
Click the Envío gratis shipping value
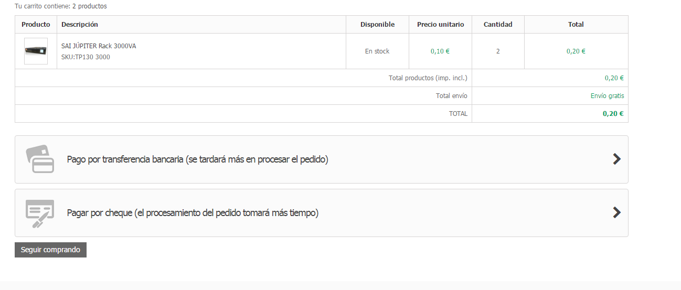point(607,96)
